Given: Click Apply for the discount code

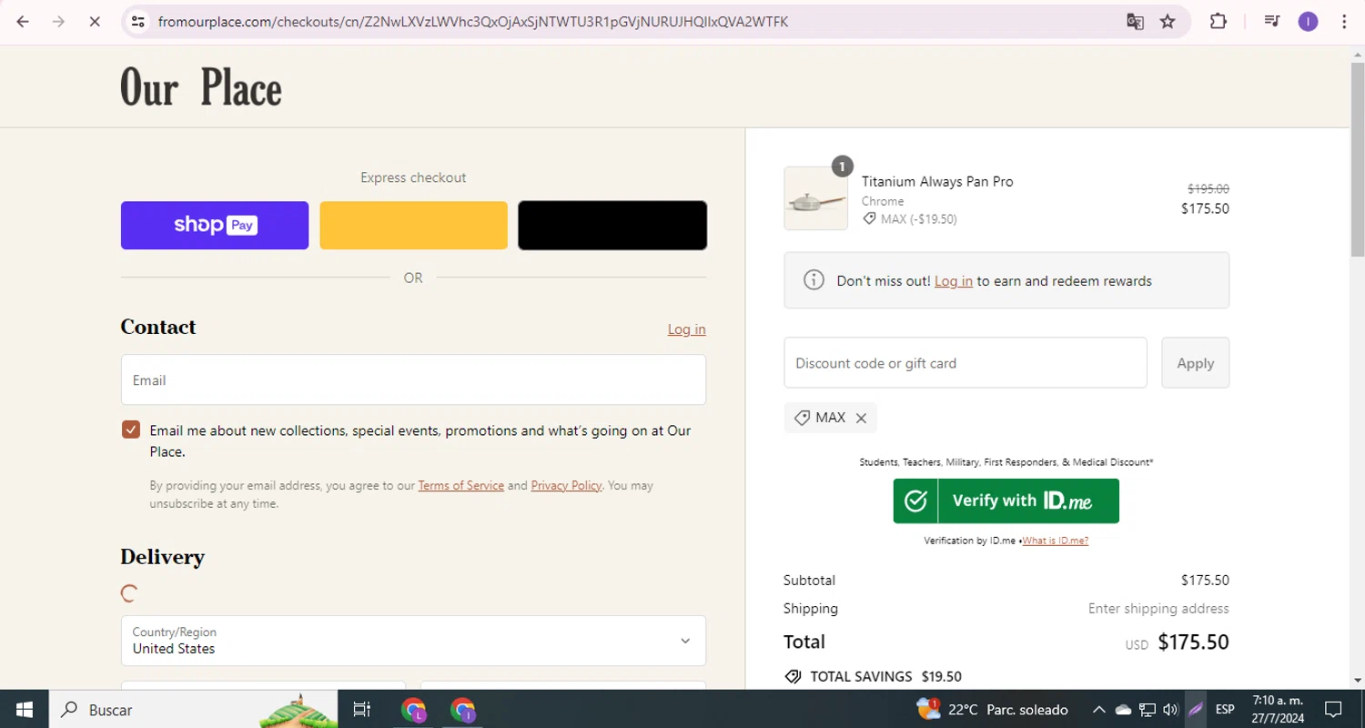Looking at the screenshot, I should tap(1195, 362).
